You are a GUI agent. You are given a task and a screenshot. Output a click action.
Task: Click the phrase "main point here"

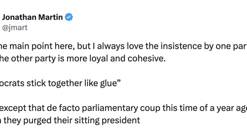42,46
